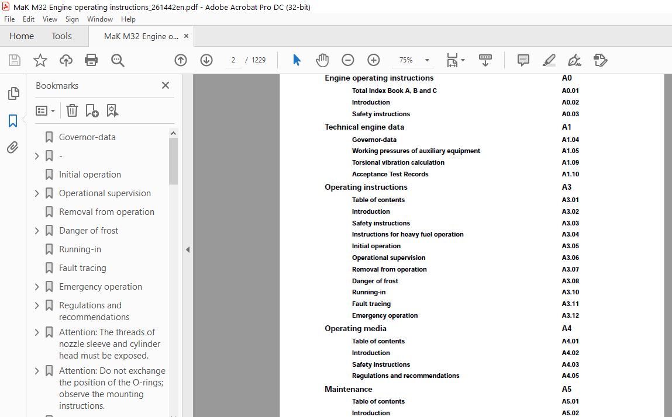The width and height of the screenshot is (672, 417).
Task: Click the 75% zoom value field
Action: click(x=406, y=60)
